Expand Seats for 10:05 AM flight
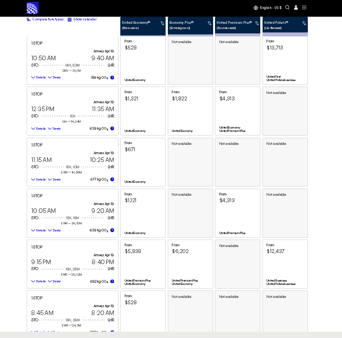 click(x=54, y=230)
